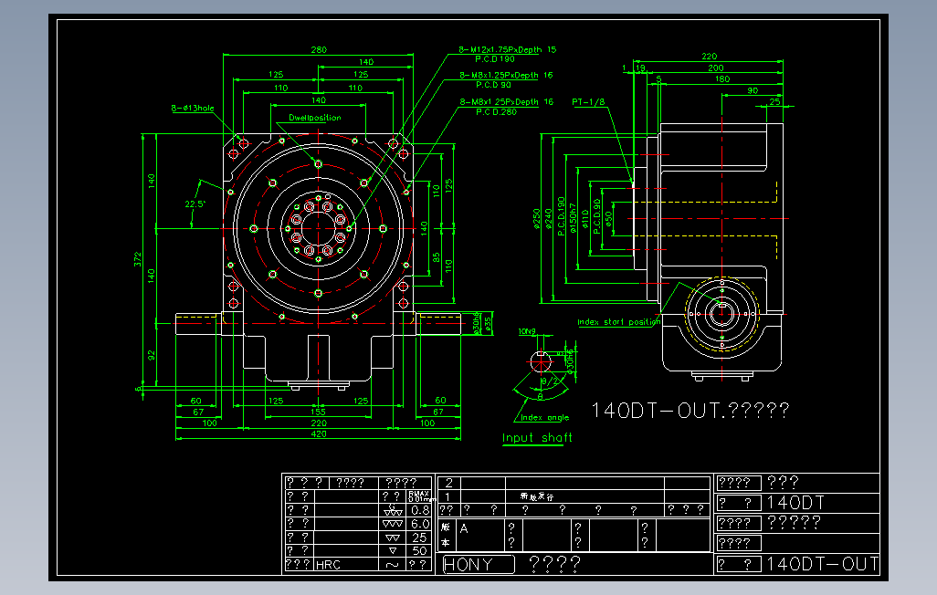Click the '19' small dimension in side view
The width and height of the screenshot is (937, 595).
640,68
